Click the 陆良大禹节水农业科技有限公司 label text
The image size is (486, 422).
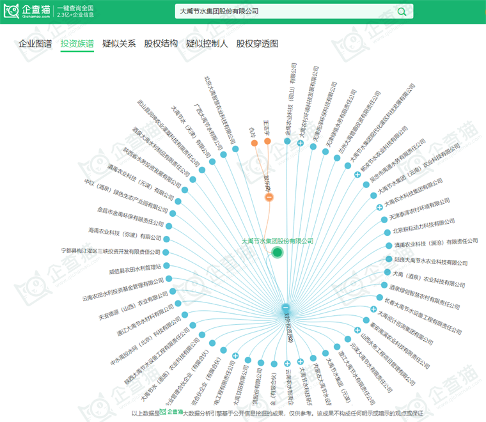point(431,262)
